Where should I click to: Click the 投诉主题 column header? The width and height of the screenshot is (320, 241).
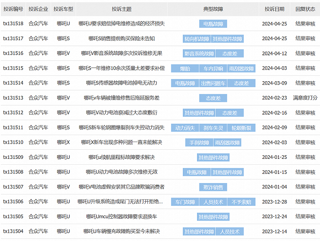point(122,9)
